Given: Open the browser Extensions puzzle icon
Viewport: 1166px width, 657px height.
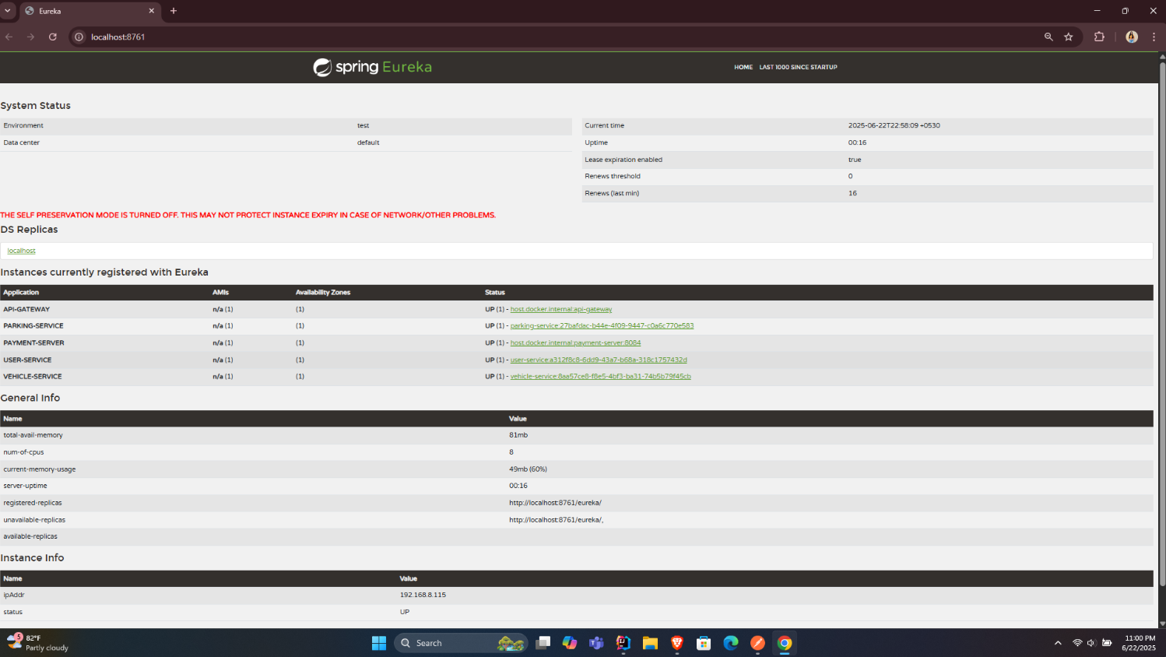Looking at the screenshot, I should click(x=1099, y=37).
